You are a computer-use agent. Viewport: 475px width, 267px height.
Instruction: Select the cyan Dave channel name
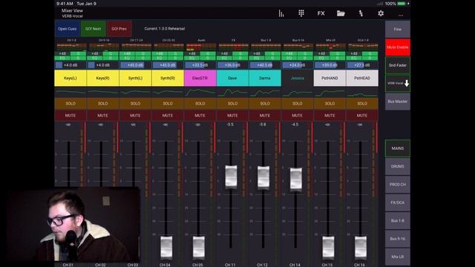[232, 78]
